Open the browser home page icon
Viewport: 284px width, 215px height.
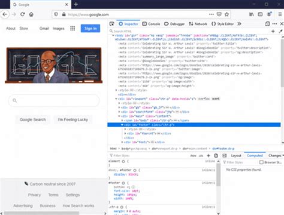click(x=31, y=14)
